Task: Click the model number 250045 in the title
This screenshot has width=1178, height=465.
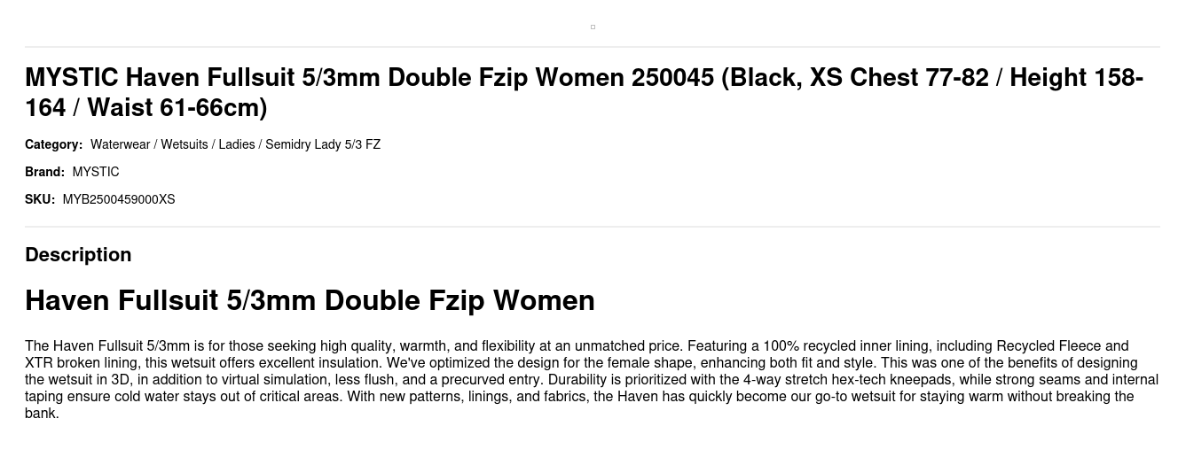Action: (x=672, y=78)
